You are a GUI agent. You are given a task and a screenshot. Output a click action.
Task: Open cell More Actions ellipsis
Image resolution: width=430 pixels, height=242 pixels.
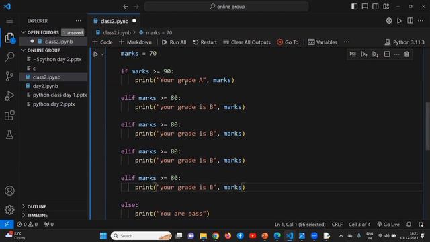pyautogui.click(x=397, y=54)
